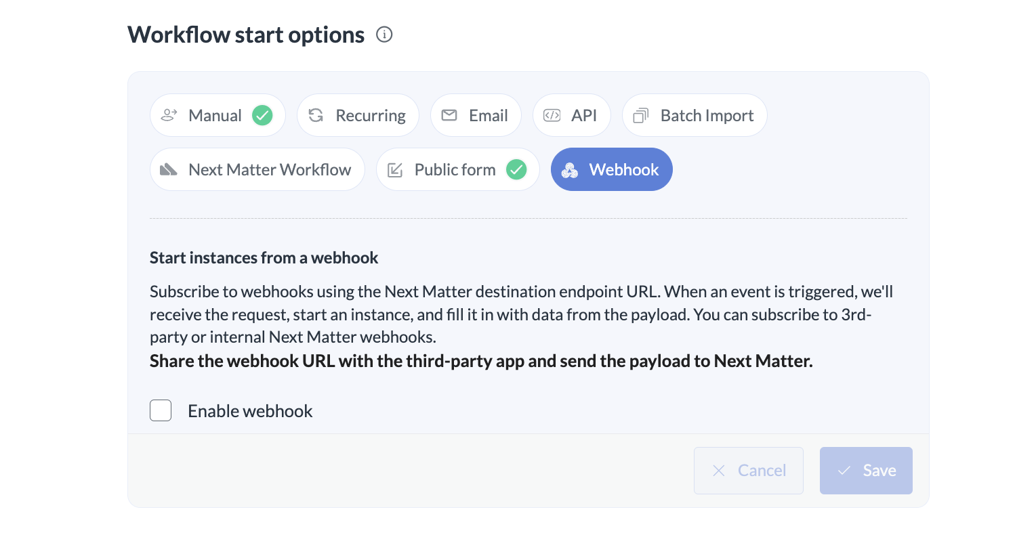The height and width of the screenshot is (535, 1015).
Task: Select the Recurring start option
Action: click(358, 115)
